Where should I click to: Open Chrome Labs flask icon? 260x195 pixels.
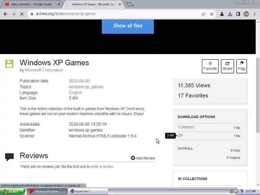pos(222,14)
